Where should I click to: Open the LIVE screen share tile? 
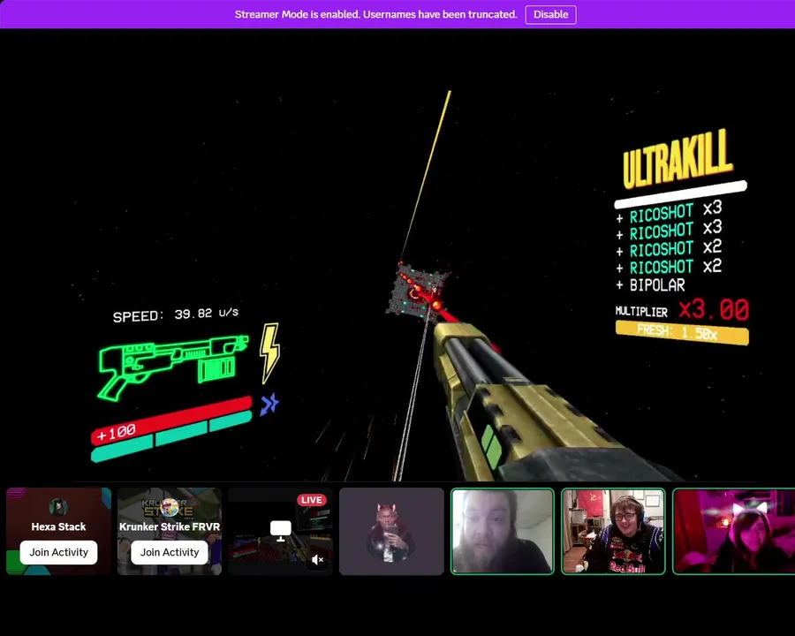pos(280,532)
